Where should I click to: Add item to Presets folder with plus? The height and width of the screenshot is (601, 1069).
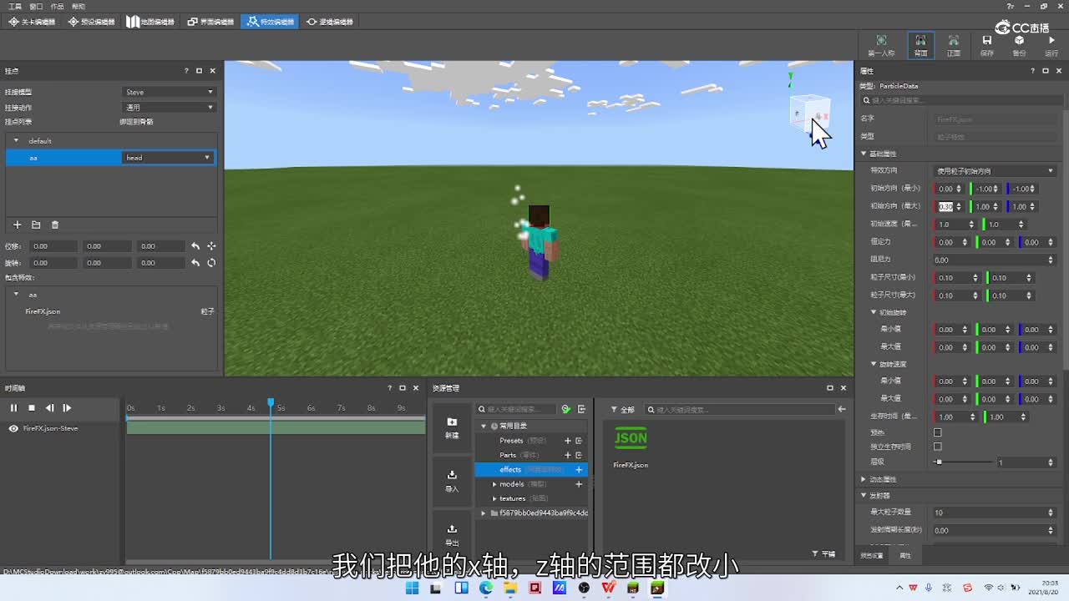tap(568, 441)
